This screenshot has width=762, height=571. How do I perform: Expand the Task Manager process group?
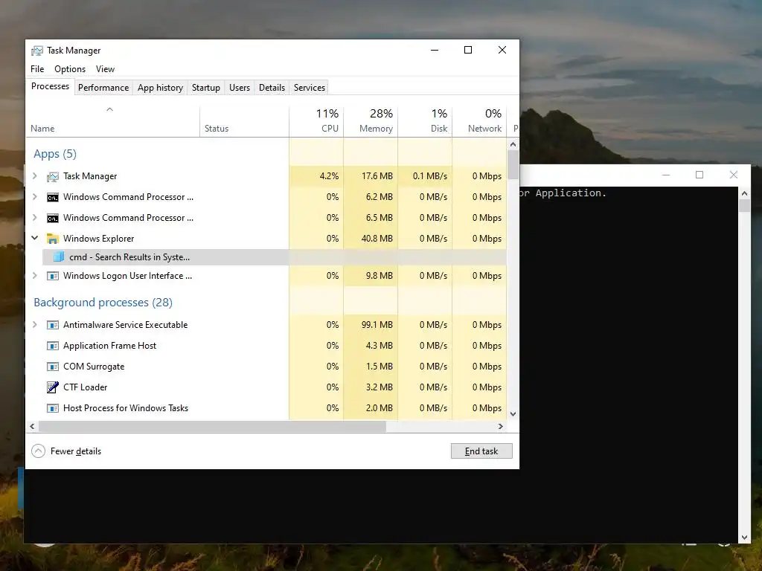pos(34,175)
